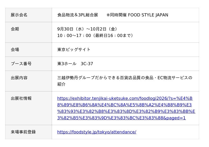
Task: Click the 会場 row label
Action: [15, 50]
